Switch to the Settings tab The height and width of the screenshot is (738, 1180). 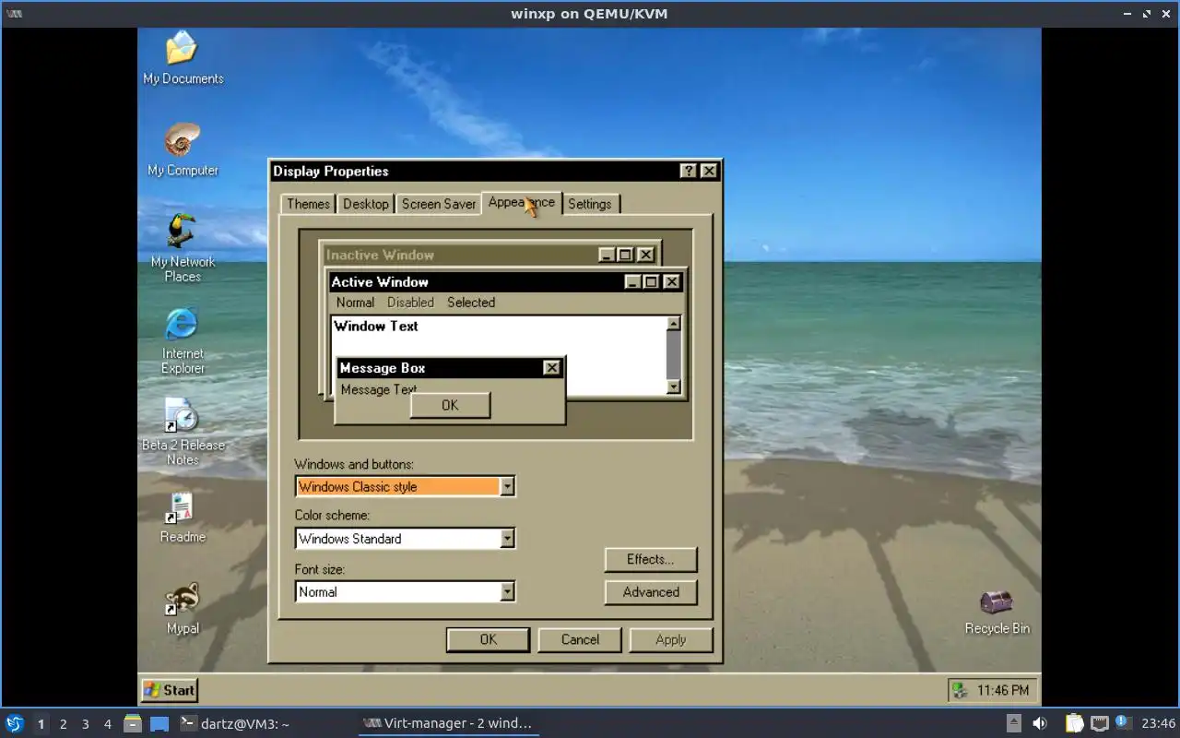click(590, 204)
